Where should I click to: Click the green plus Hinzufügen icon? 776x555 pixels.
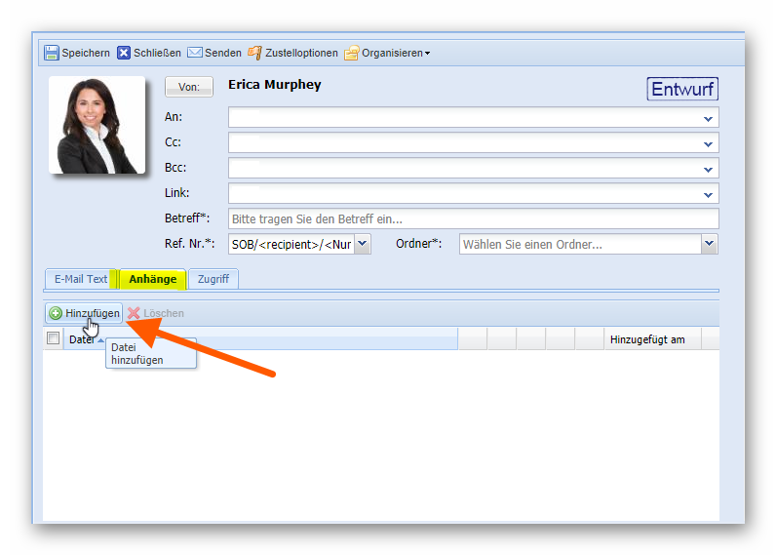pyautogui.click(x=56, y=313)
